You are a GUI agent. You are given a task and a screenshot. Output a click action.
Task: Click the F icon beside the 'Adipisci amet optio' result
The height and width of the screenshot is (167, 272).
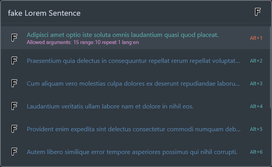pos(14,38)
